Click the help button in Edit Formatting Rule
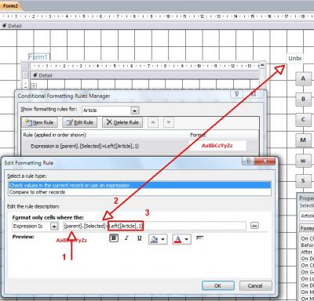The width and height of the screenshot is (314, 301). [248, 161]
